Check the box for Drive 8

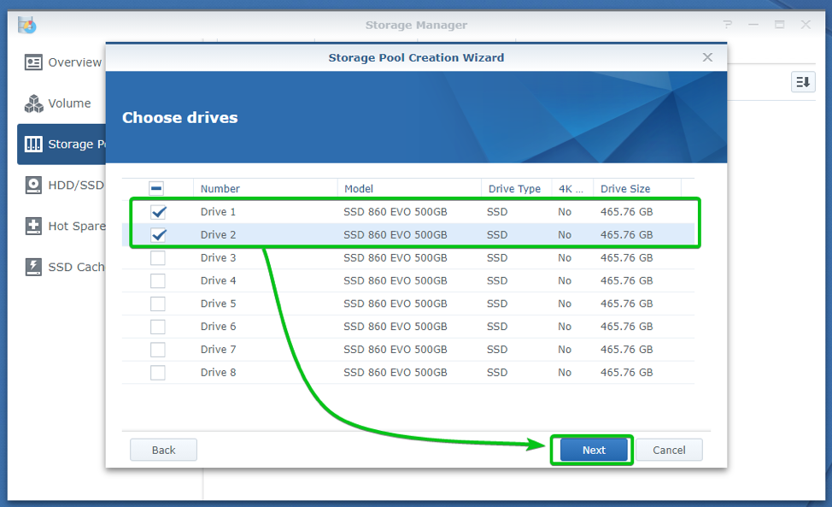tap(158, 373)
